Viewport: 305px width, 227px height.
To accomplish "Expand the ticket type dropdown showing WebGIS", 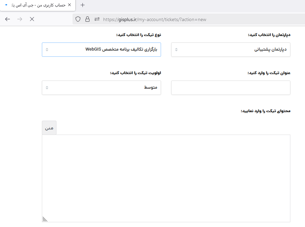I will (x=101, y=50).
